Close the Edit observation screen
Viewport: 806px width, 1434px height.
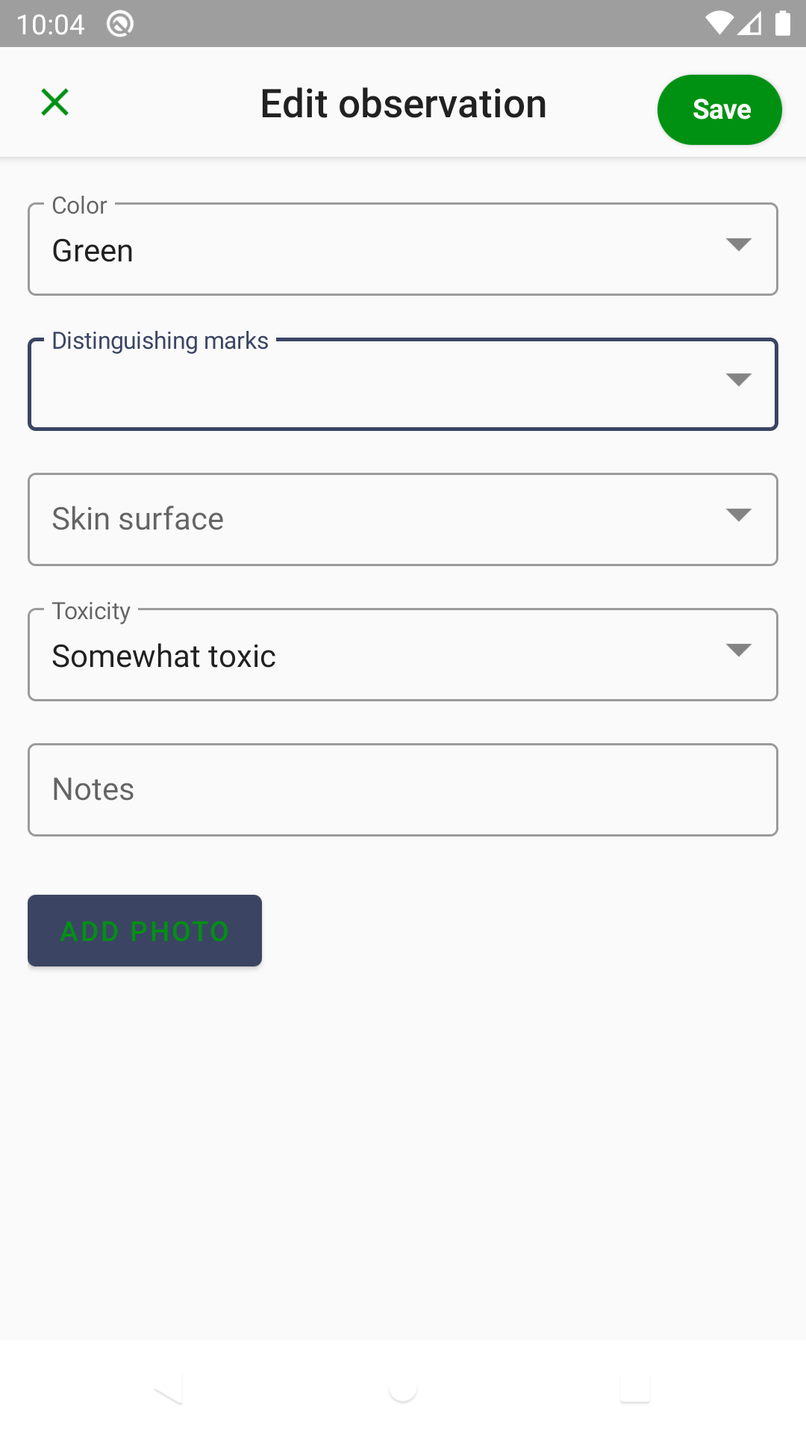tap(54, 102)
